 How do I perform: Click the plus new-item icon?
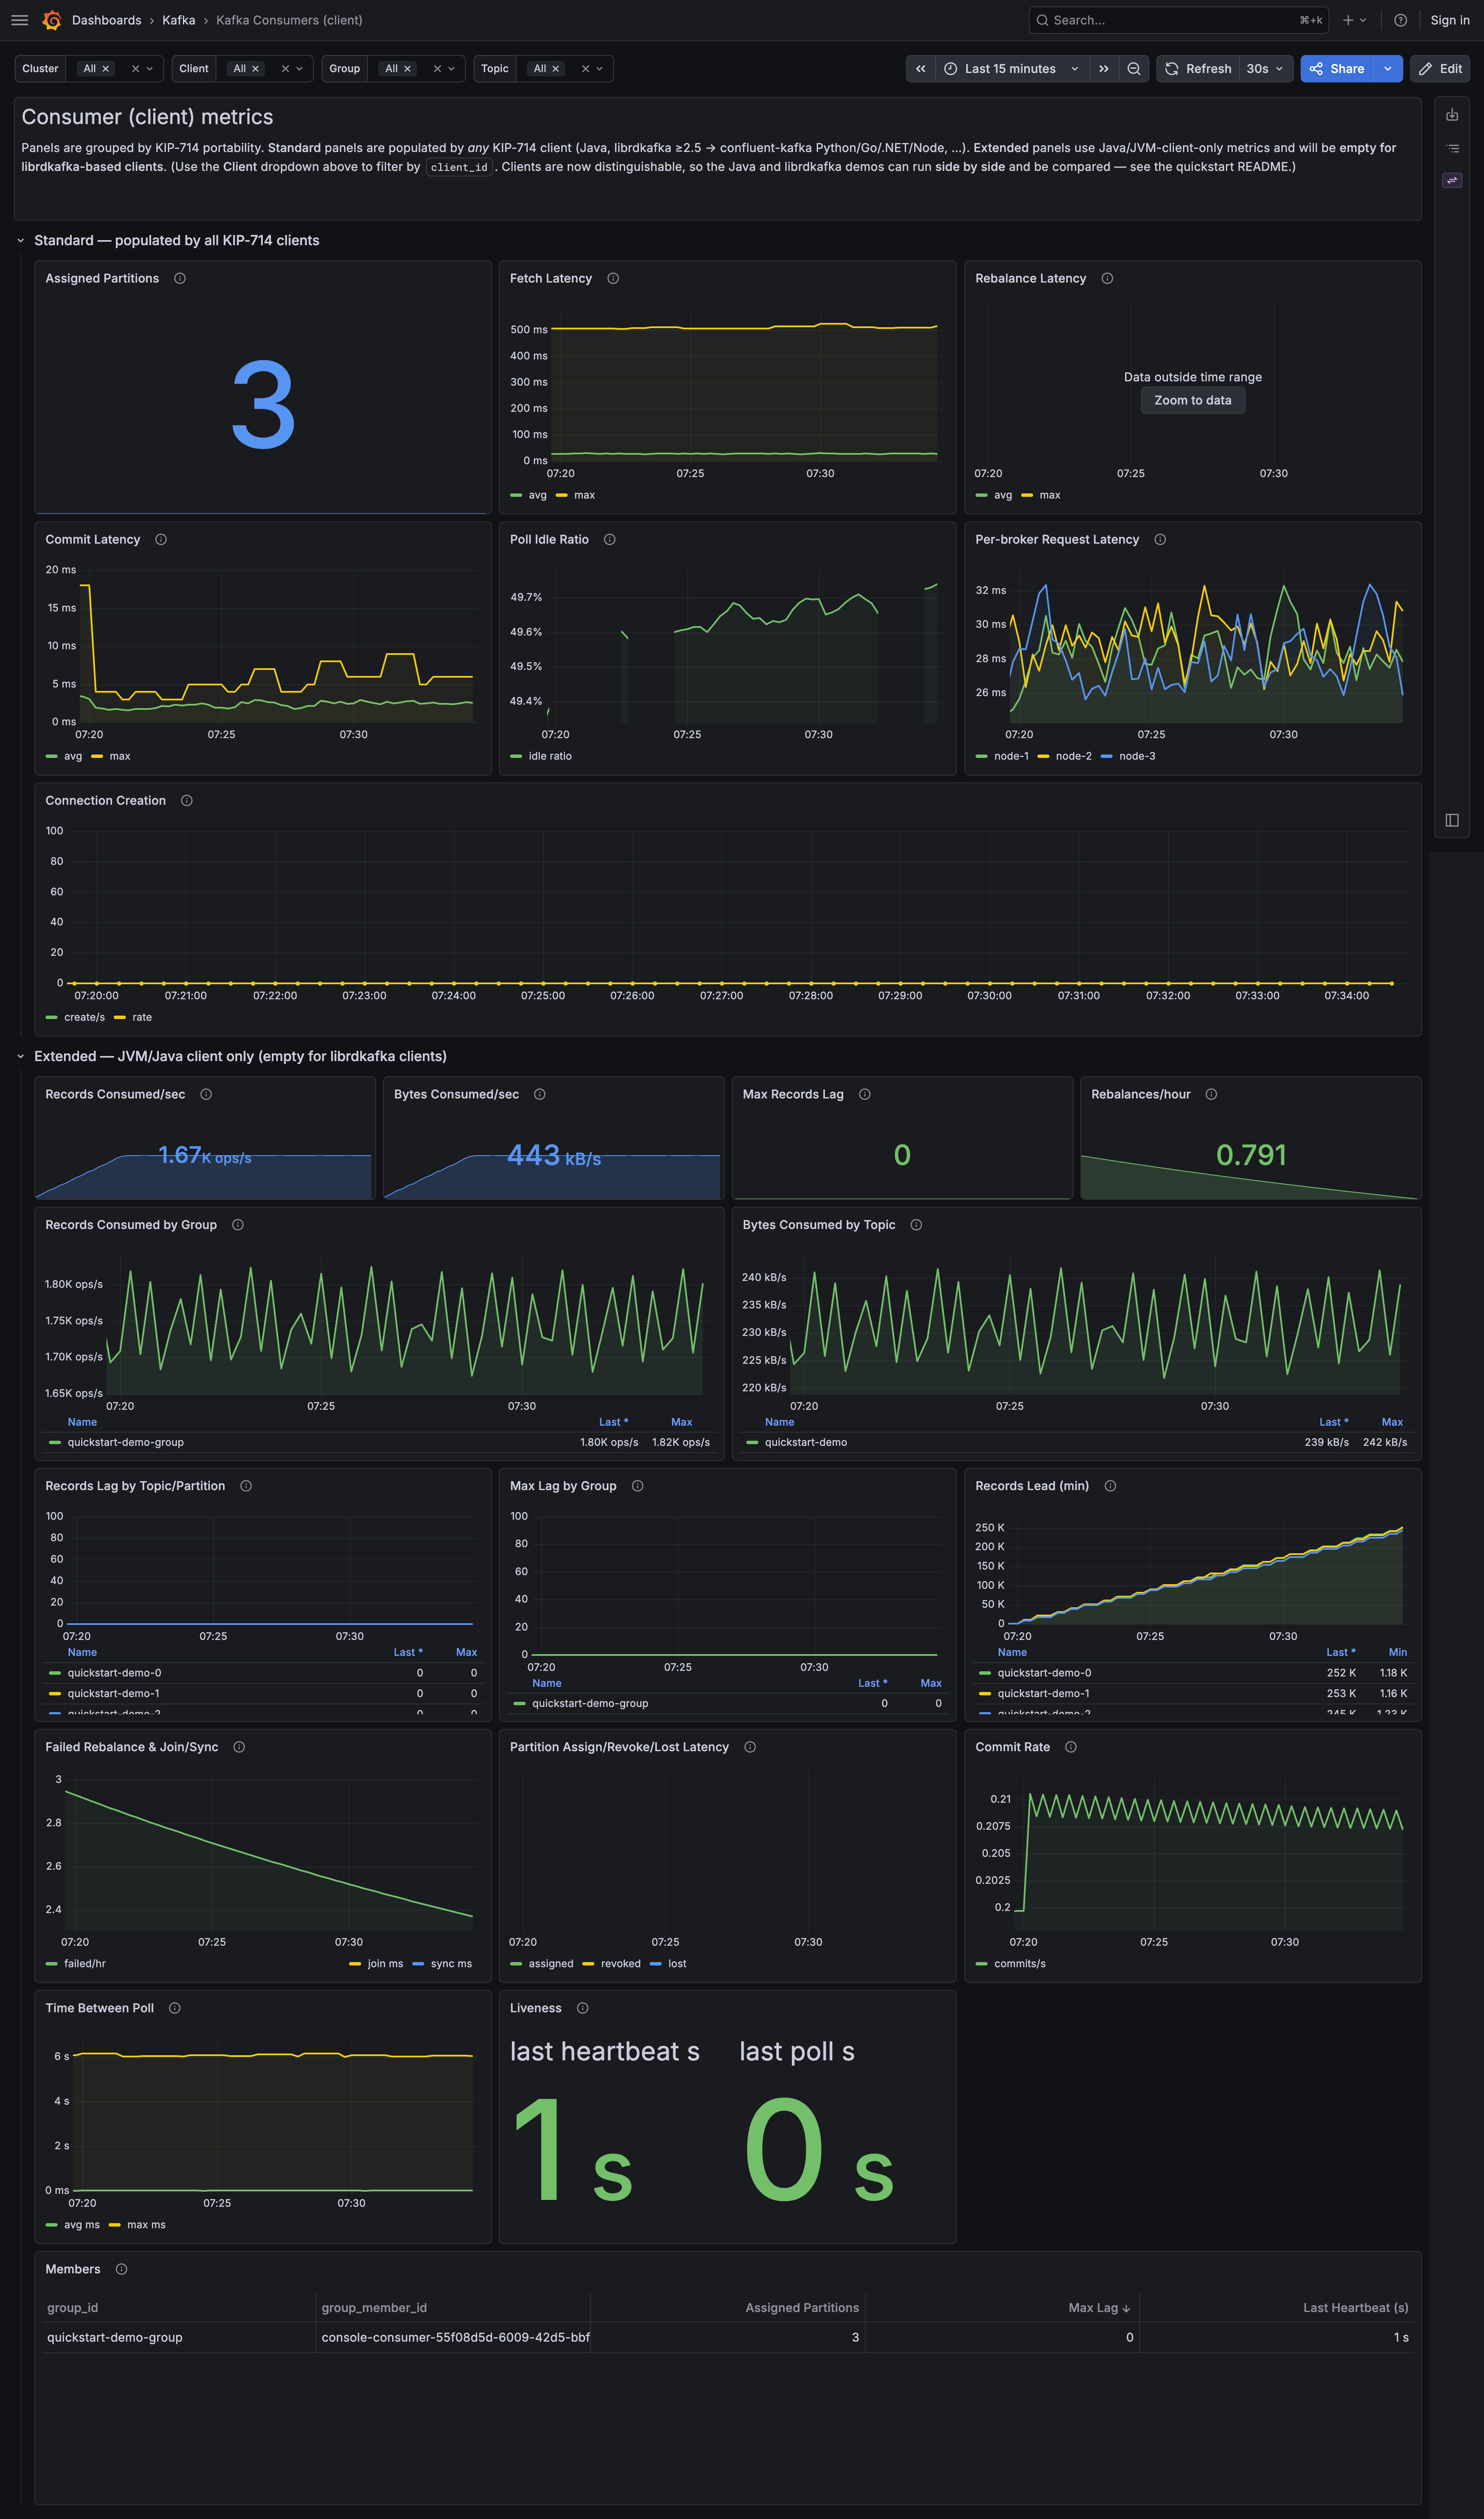(x=1354, y=20)
